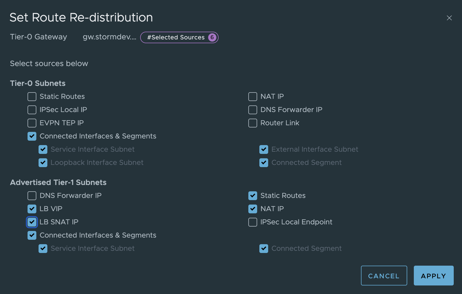
Task: Select the Router Link checkbox
Action: tap(253, 123)
